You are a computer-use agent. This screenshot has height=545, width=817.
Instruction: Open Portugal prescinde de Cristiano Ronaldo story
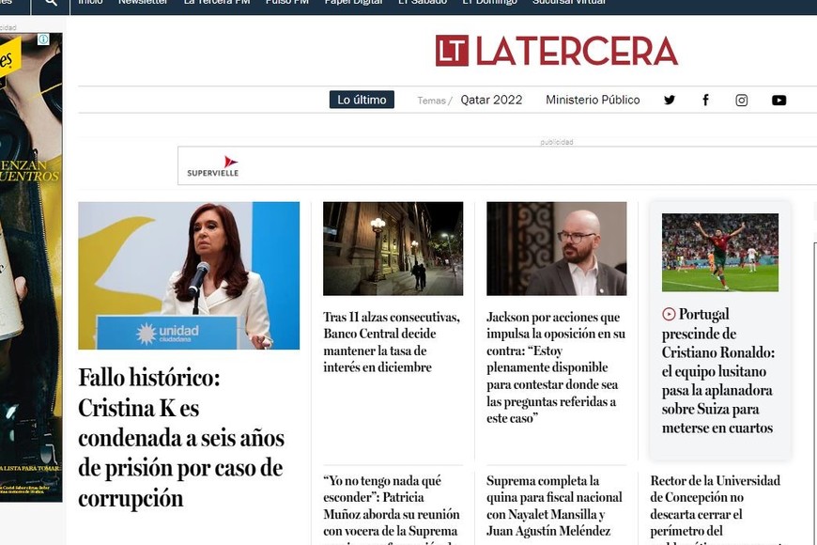718,371
